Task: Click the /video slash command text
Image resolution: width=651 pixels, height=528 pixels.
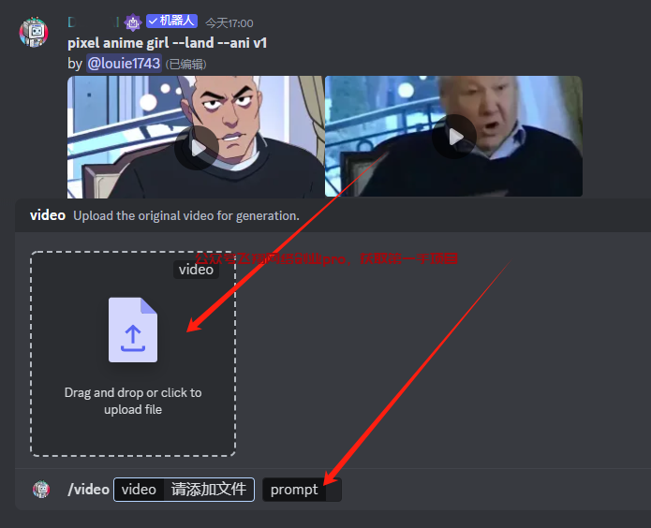Action: pyautogui.click(x=88, y=490)
